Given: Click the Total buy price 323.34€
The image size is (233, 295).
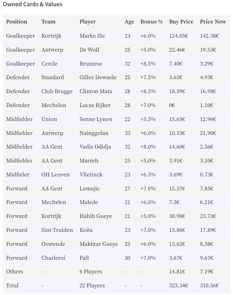Looking at the screenshot, I should (x=178, y=286).
